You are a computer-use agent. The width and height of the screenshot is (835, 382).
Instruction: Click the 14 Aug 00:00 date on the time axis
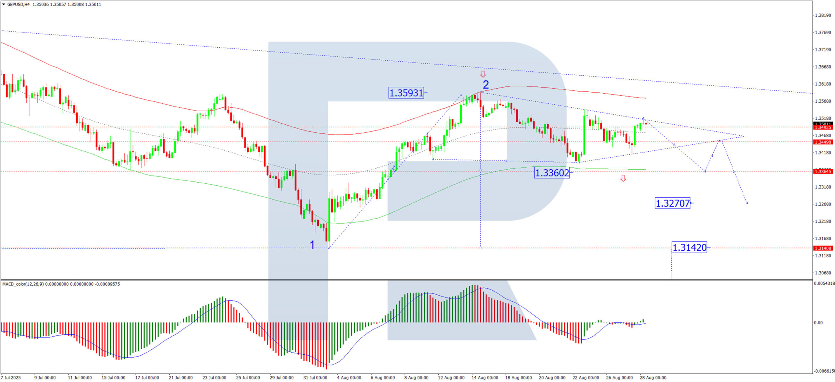485,378
